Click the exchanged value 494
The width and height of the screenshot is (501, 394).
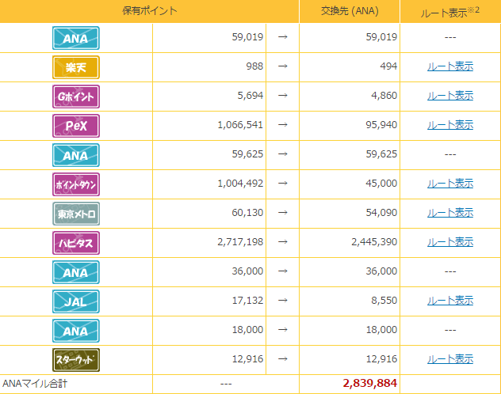pyautogui.click(x=388, y=66)
